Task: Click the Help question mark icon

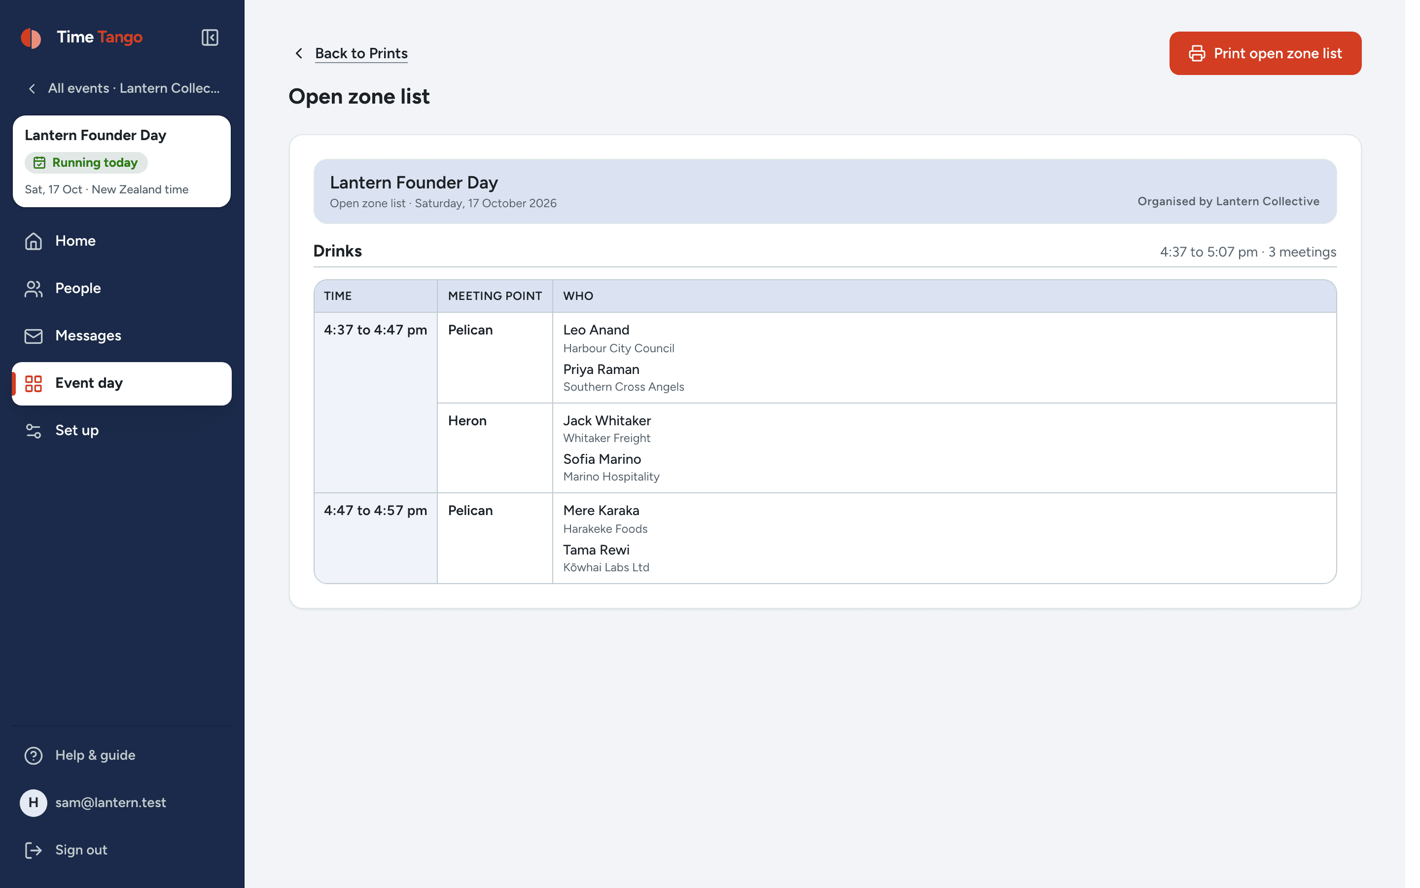Action: pos(34,755)
